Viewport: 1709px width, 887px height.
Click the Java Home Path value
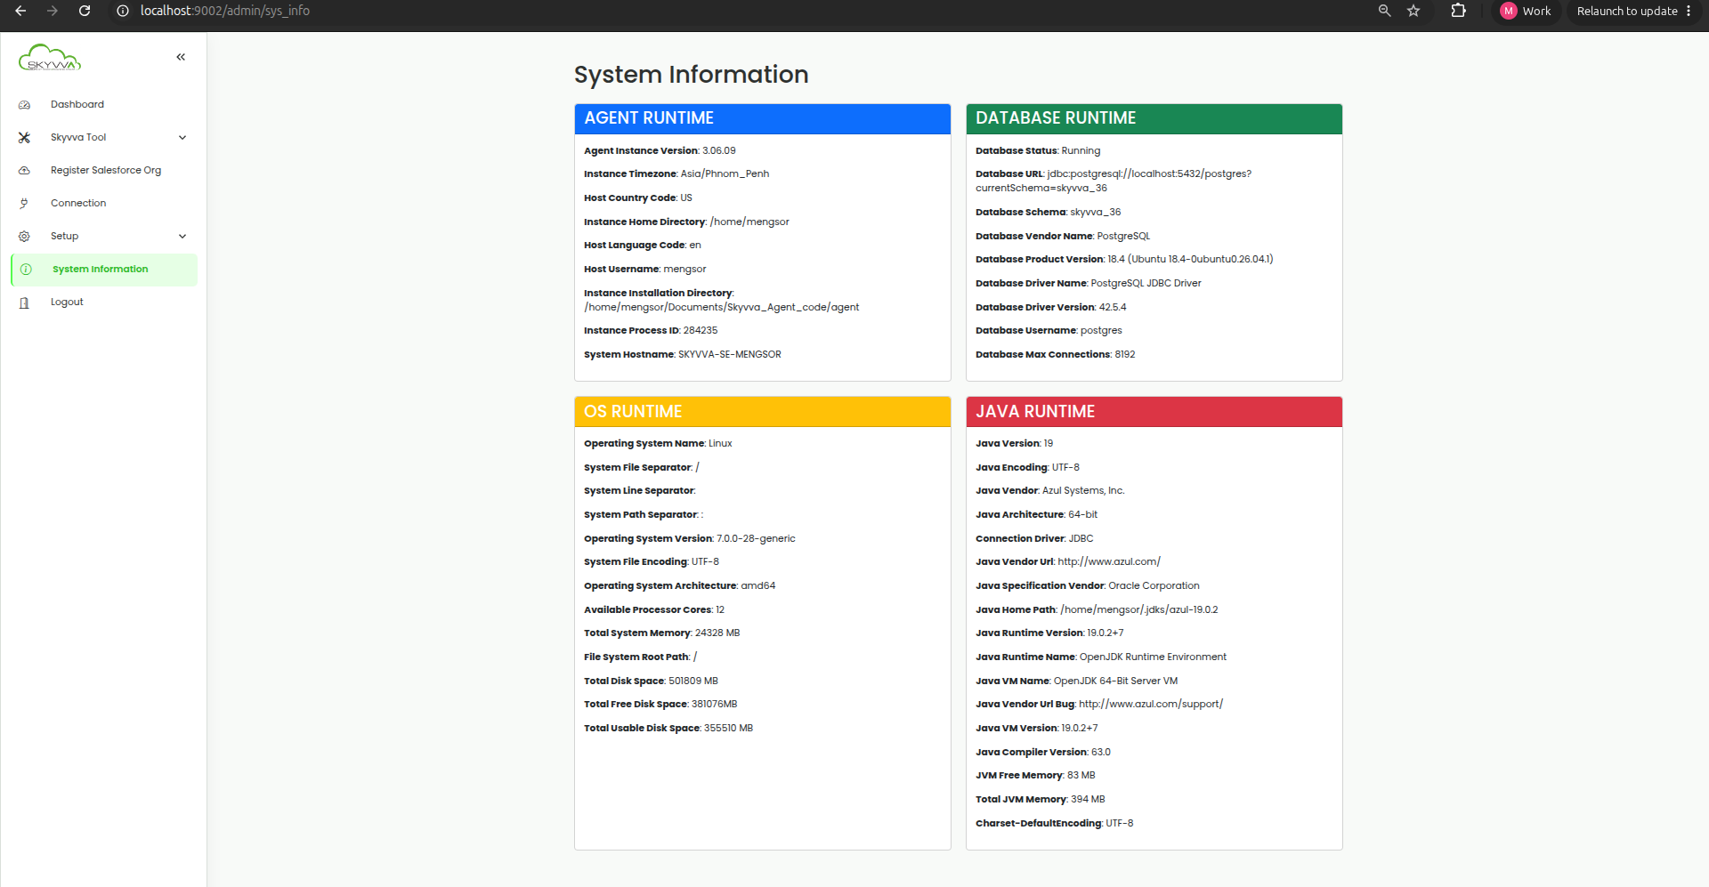coord(1139,610)
